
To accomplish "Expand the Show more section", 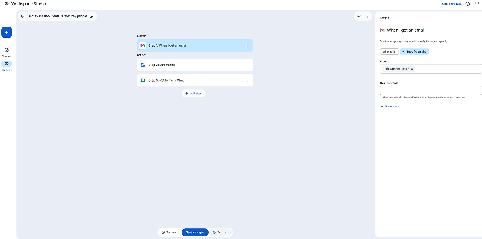I will coord(390,106).
